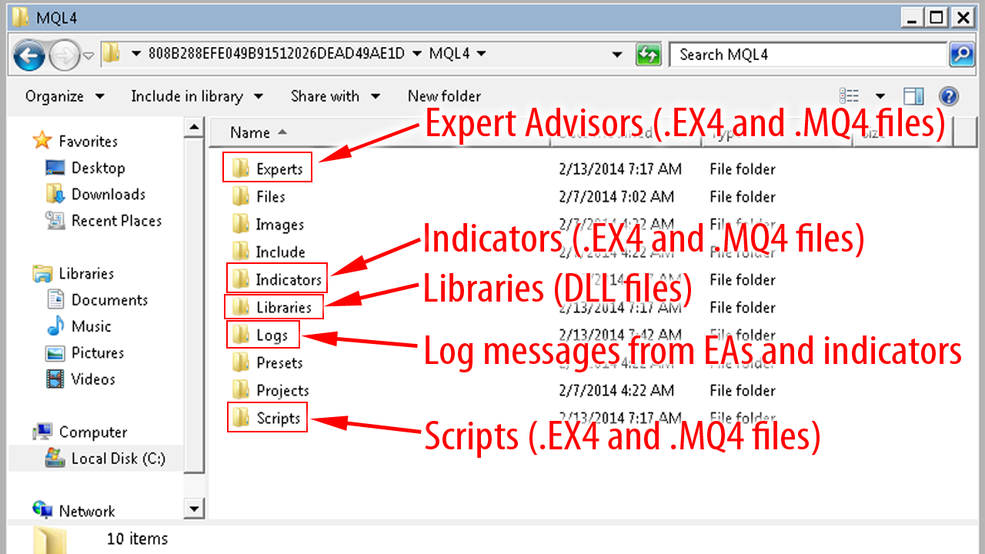Open Include in library menu
Image resolution: width=985 pixels, height=554 pixels.
pos(197,96)
